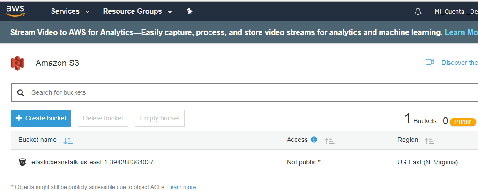Screen dimensions: 478x191
Task: Toggle sort order on Access column
Action: click(329, 141)
